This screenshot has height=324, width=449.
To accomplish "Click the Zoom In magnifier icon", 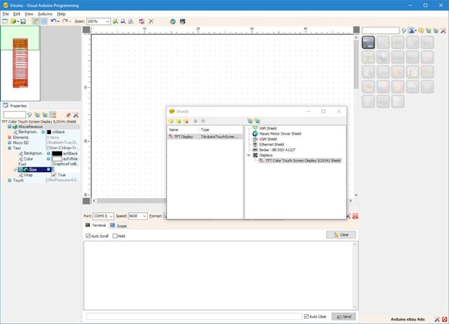I will [x=115, y=21].
